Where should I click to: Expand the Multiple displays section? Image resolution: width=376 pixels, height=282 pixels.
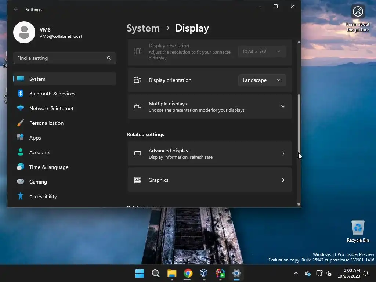point(210,106)
